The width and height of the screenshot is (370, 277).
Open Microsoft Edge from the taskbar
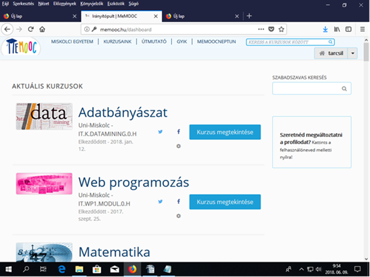click(x=62, y=269)
